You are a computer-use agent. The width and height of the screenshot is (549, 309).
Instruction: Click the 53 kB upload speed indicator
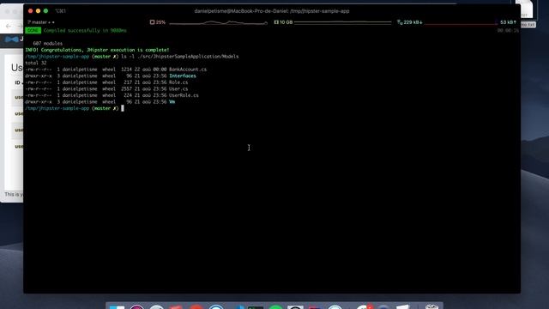(508, 22)
